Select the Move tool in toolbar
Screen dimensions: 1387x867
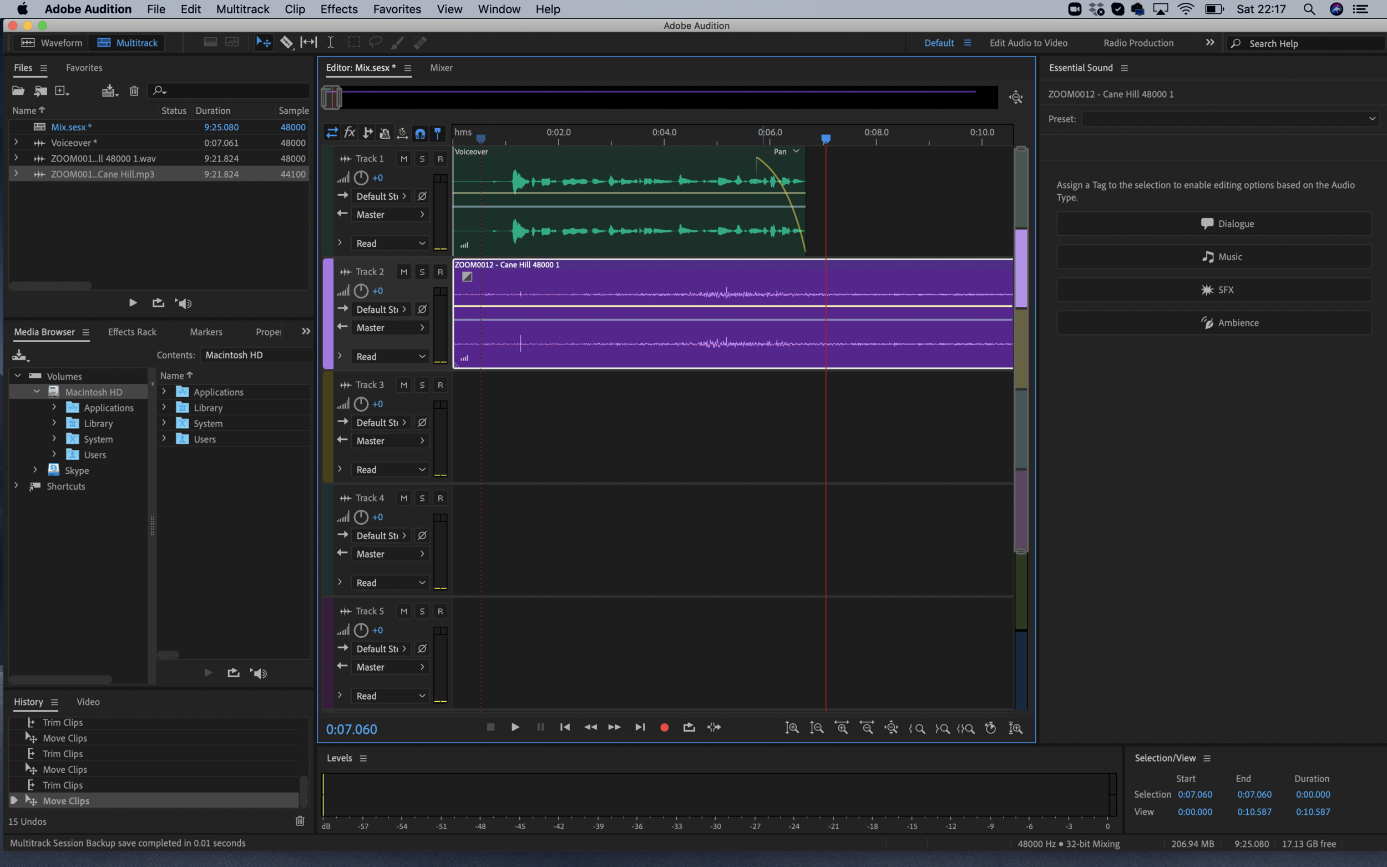(263, 42)
